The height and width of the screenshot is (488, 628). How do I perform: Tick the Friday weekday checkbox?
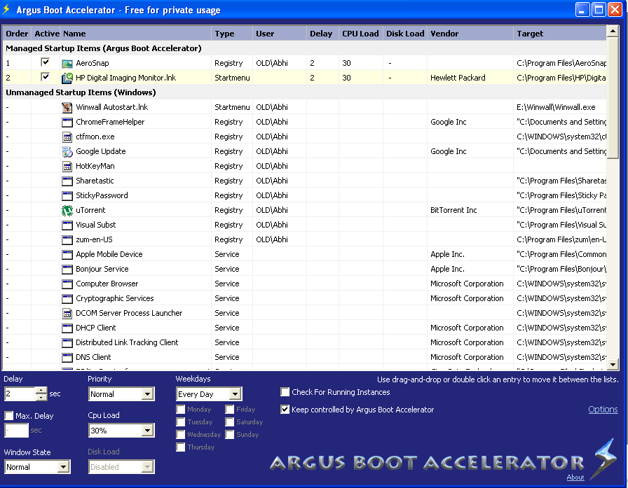click(x=229, y=409)
